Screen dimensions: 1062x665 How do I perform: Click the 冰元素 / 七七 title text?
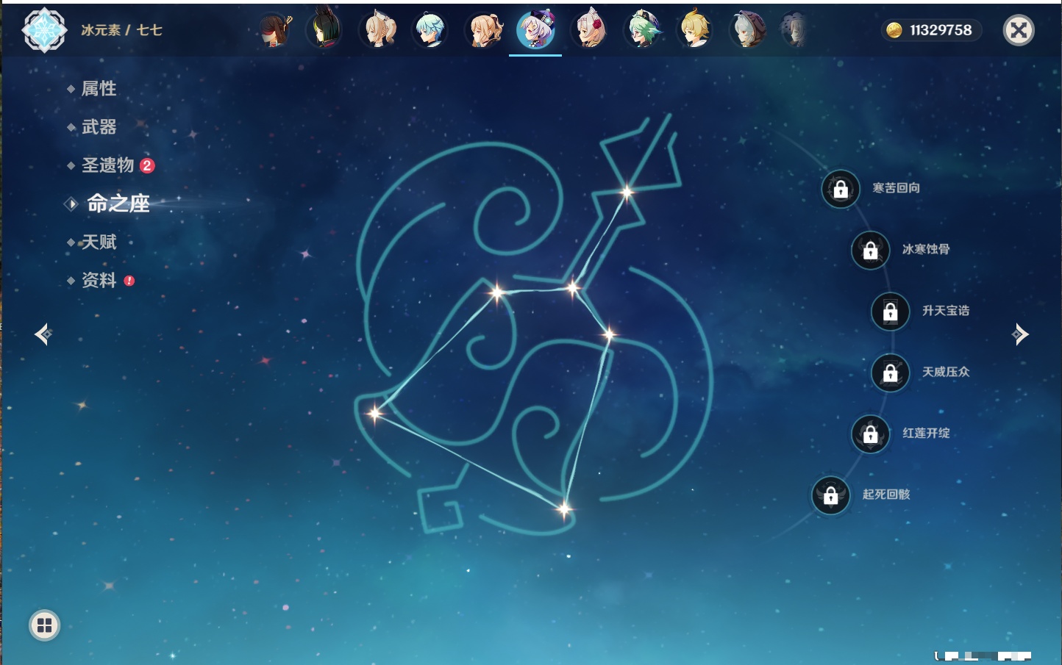(121, 30)
